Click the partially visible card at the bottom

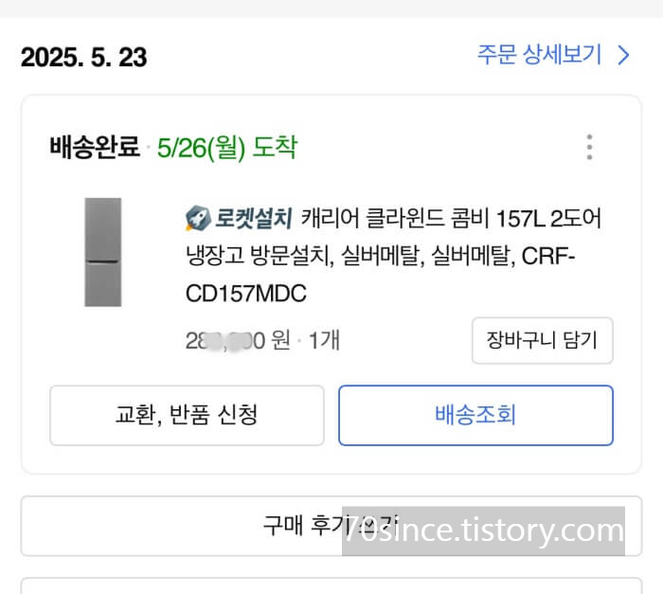(x=331, y=585)
